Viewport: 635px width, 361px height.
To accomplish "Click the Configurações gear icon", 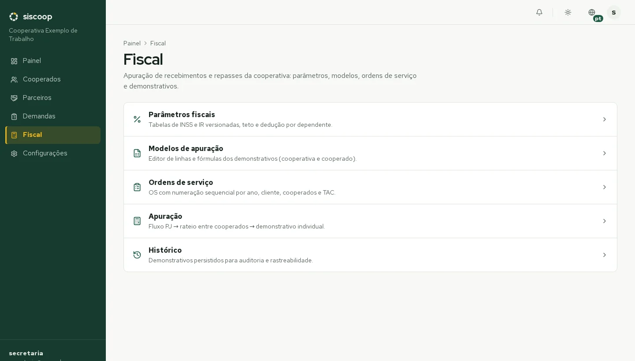I will [x=14, y=154].
